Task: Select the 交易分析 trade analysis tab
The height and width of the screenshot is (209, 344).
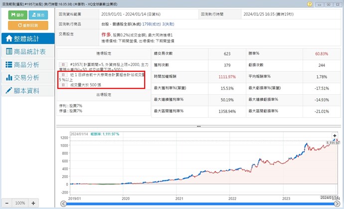Action: (27, 77)
